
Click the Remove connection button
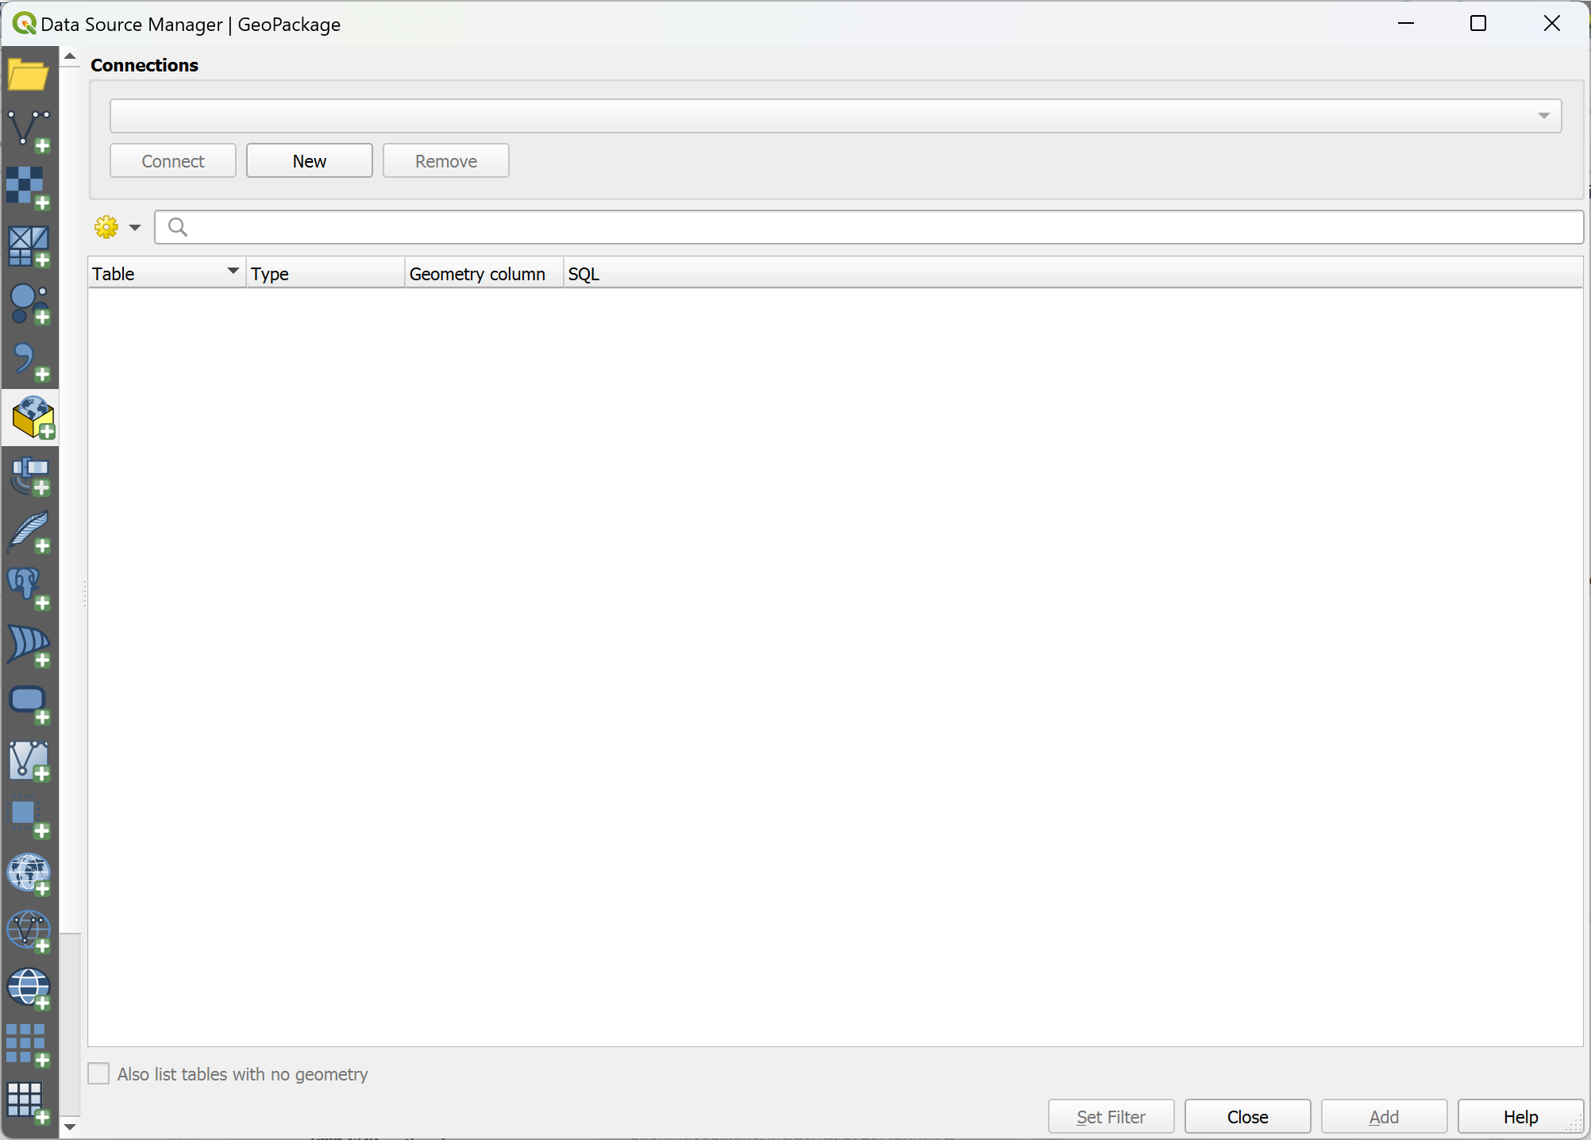[446, 161]
